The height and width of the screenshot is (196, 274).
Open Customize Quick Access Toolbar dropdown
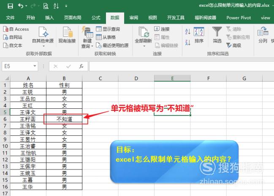coord(66,6)
